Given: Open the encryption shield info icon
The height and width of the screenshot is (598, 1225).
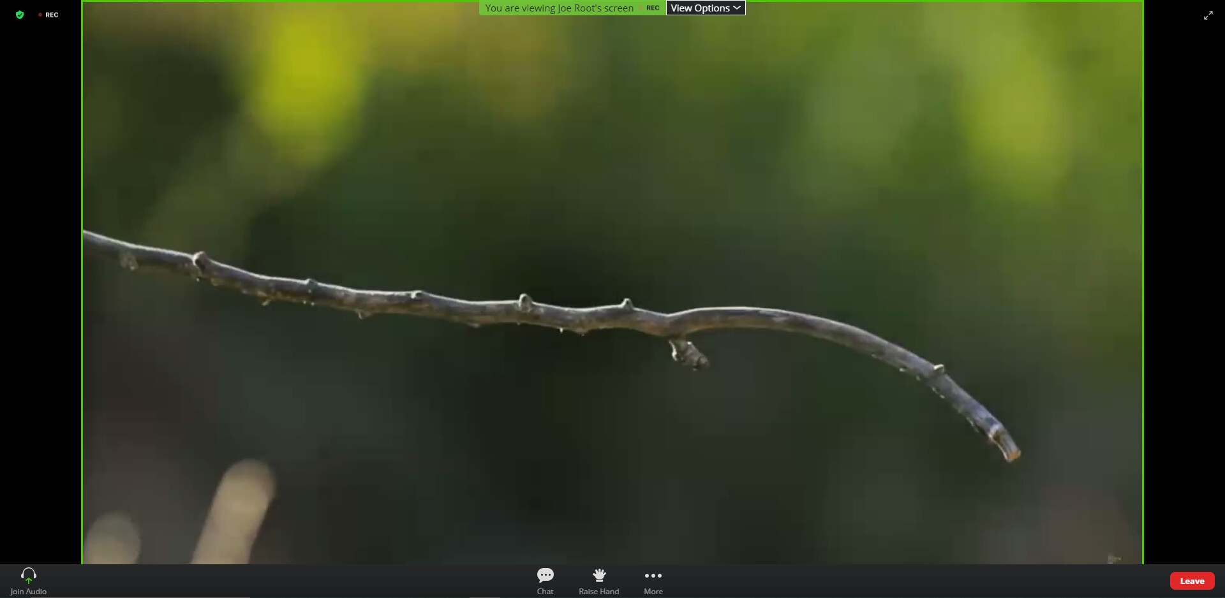Looking at the screenshot, I should 20,15.
